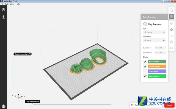Click the Select Moves 0 of 1188 field
The height and width of the screenshot is (109, 176).
pyautogui.click(x=160, y=53)
